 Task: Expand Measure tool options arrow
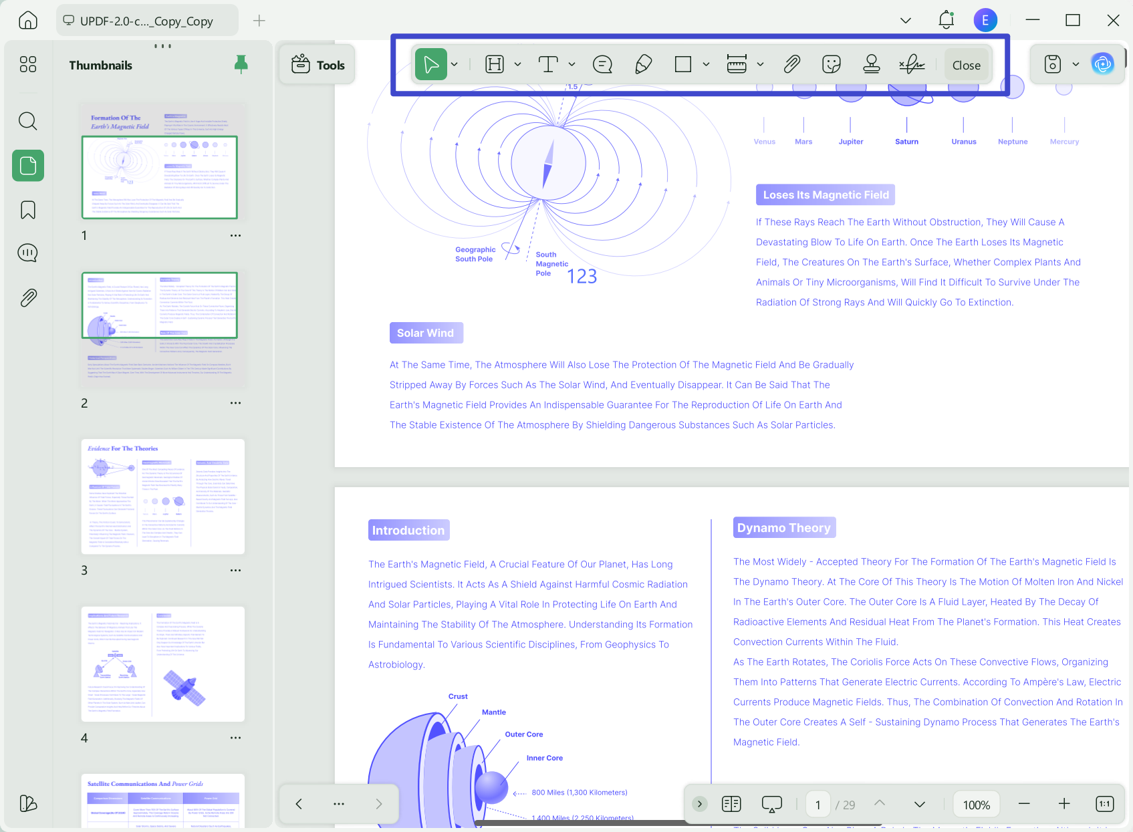760,65
